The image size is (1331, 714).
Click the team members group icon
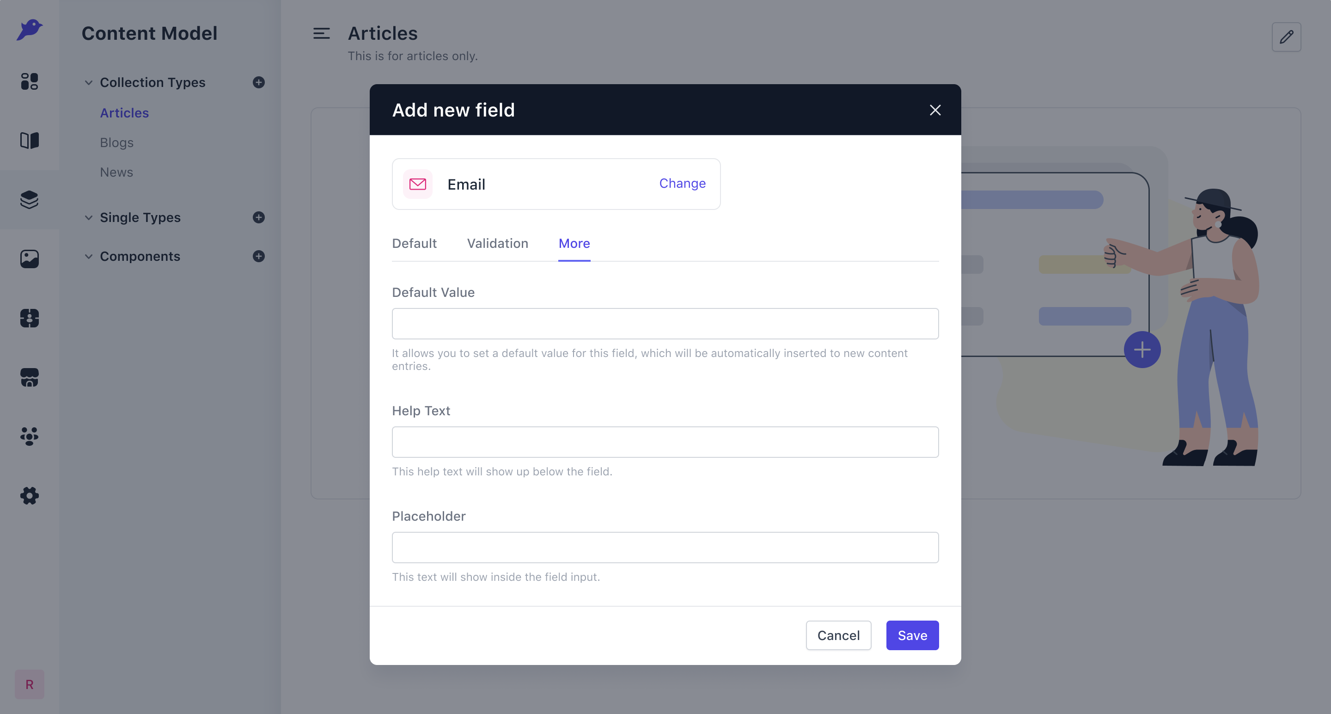click(30, 437)
